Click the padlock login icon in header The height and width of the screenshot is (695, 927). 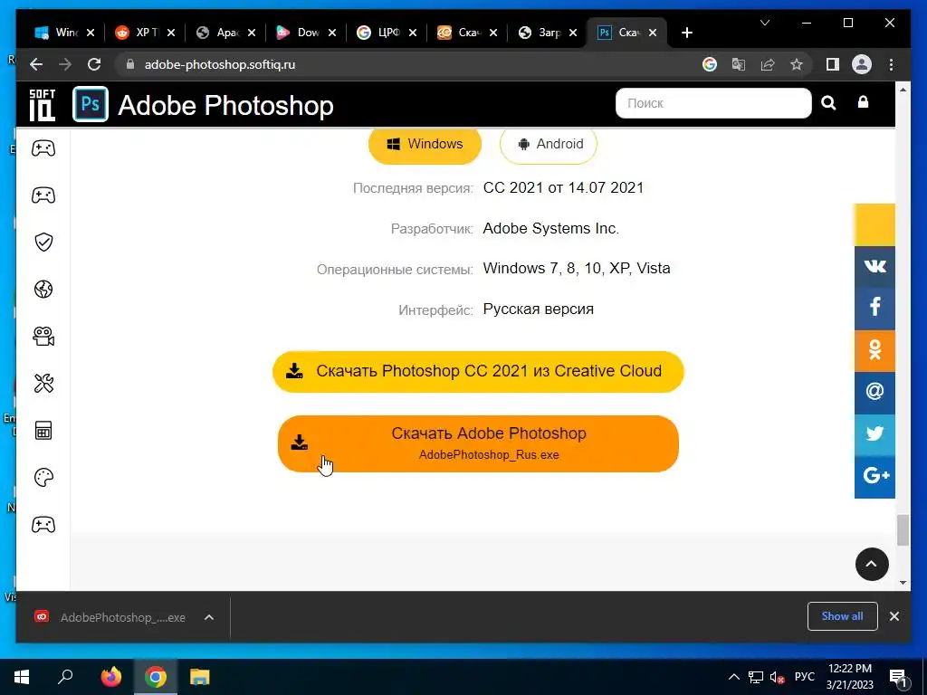863,102
